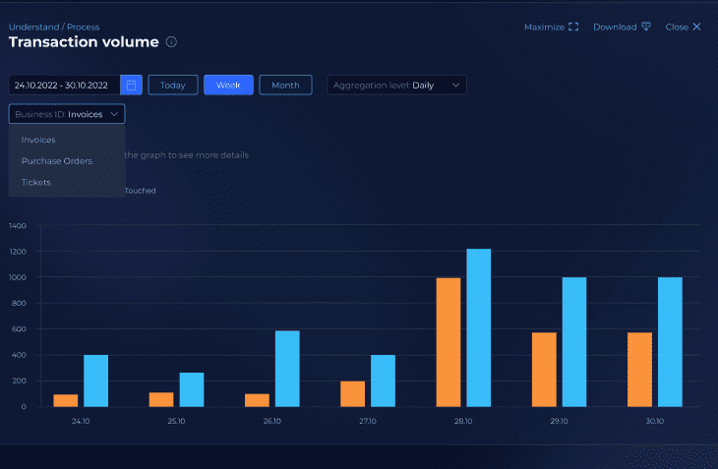
Task: Click the Maximize expand icon
Action: pyautogui.click(x=574, y=28)
